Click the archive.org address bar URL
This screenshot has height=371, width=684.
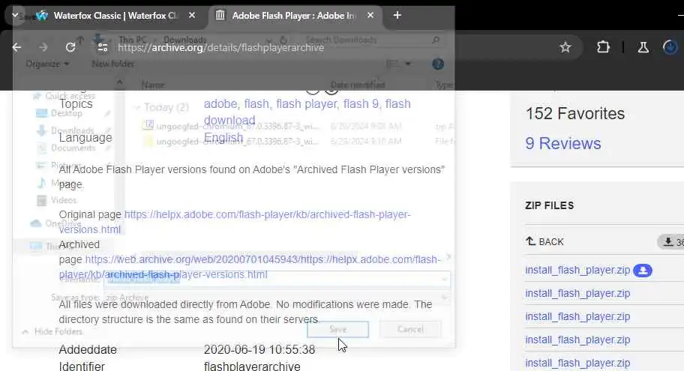220,47
